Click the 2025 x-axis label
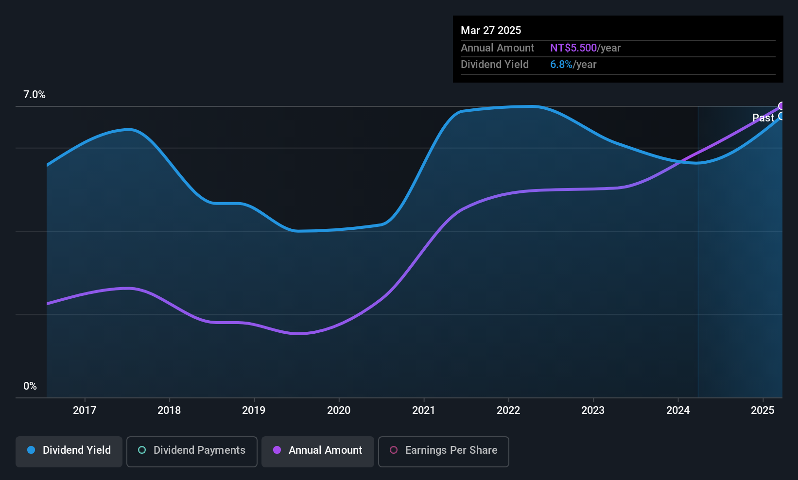The width and height of the screenshot is (798, 480). (763, 411)
